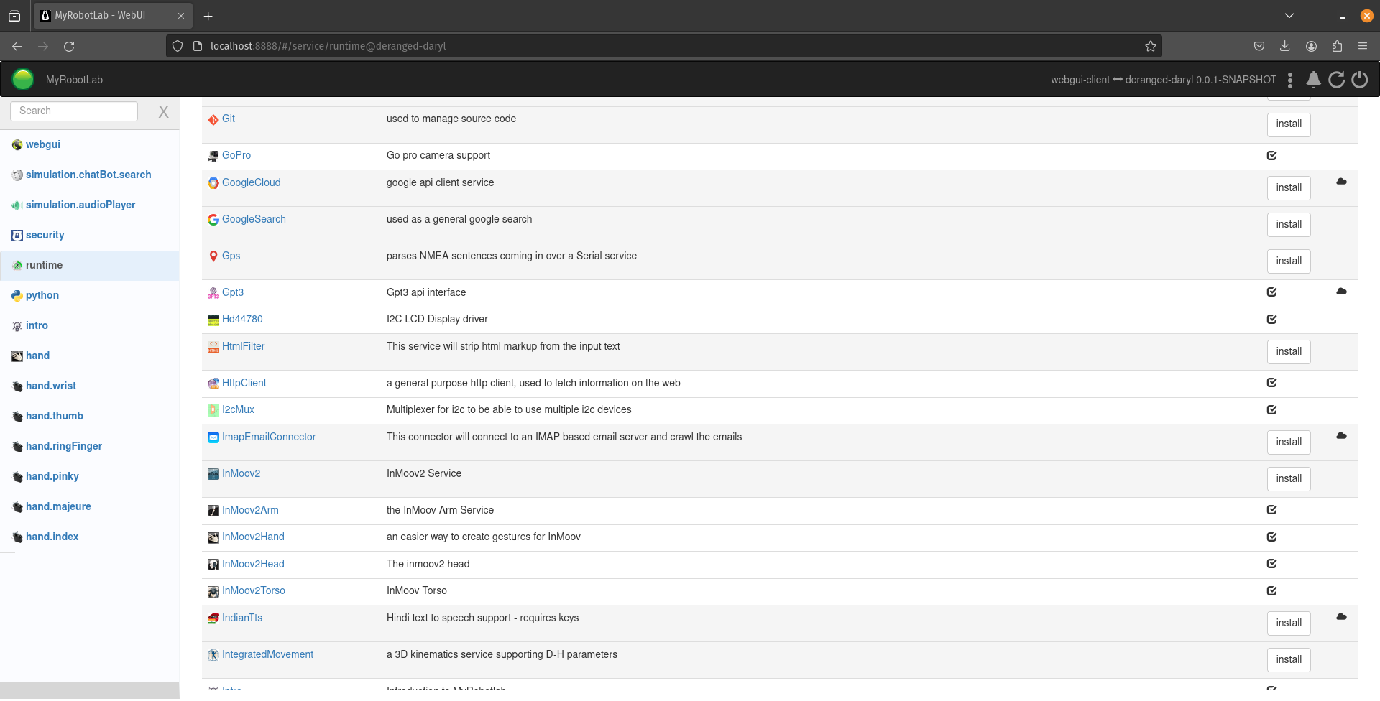Select simulation.audioPlayer in sidebar
The height and width of the screenshot is (701, 1380).
pos(80,205)
